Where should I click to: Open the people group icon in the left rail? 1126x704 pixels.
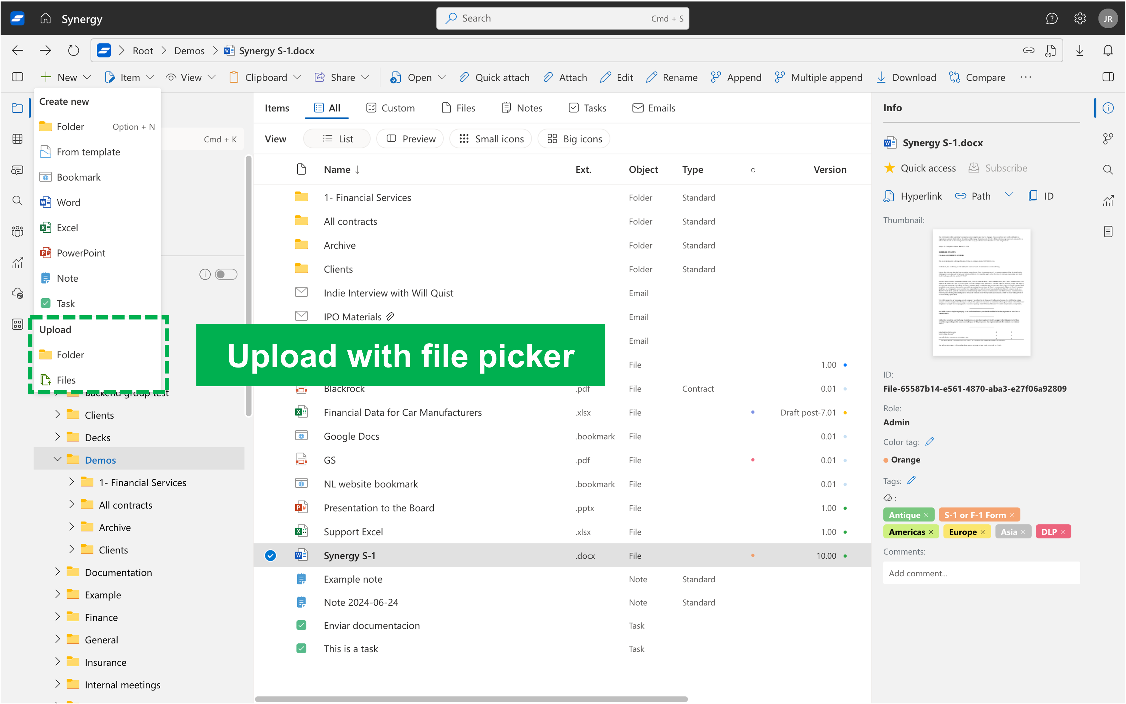(x=17, y=231)
